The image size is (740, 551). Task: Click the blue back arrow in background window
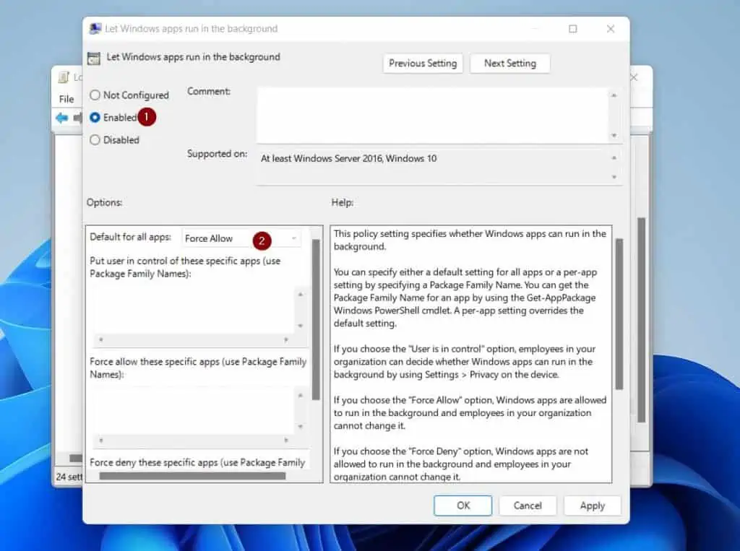(62, 118)
